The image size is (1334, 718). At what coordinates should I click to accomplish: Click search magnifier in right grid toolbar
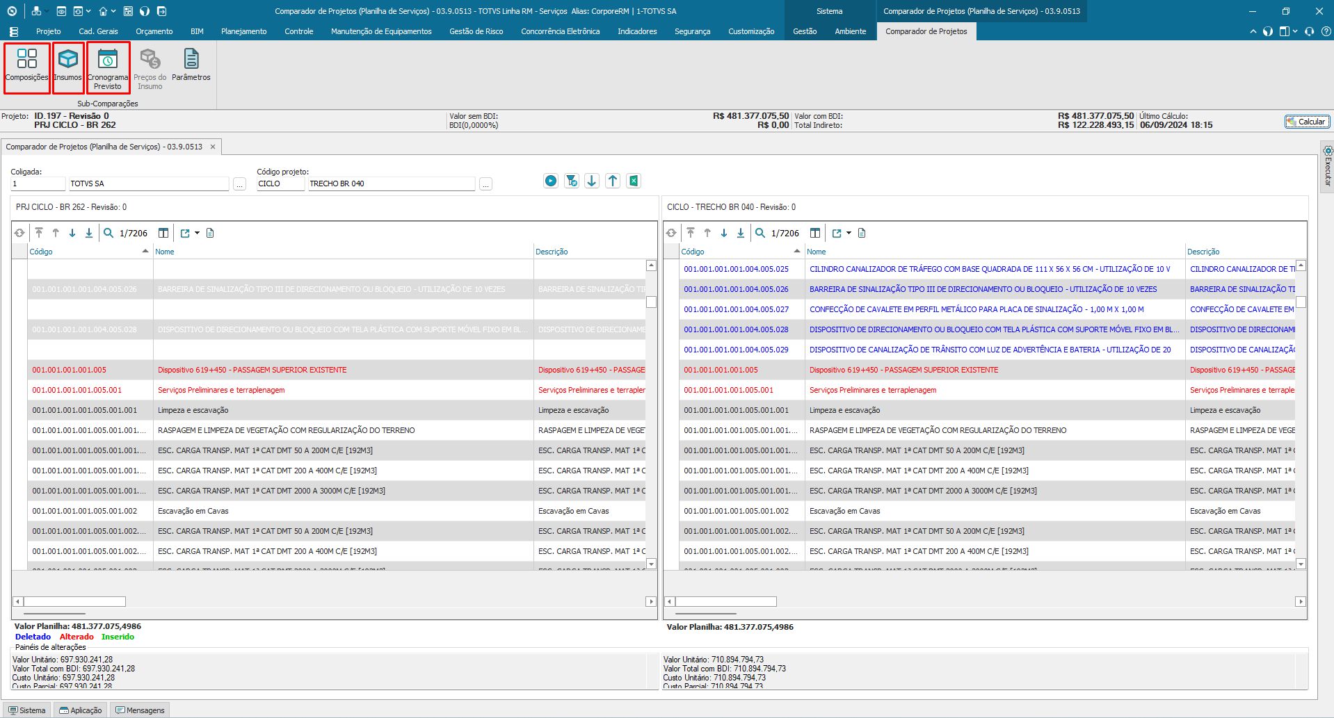click(x=760, y=233)
